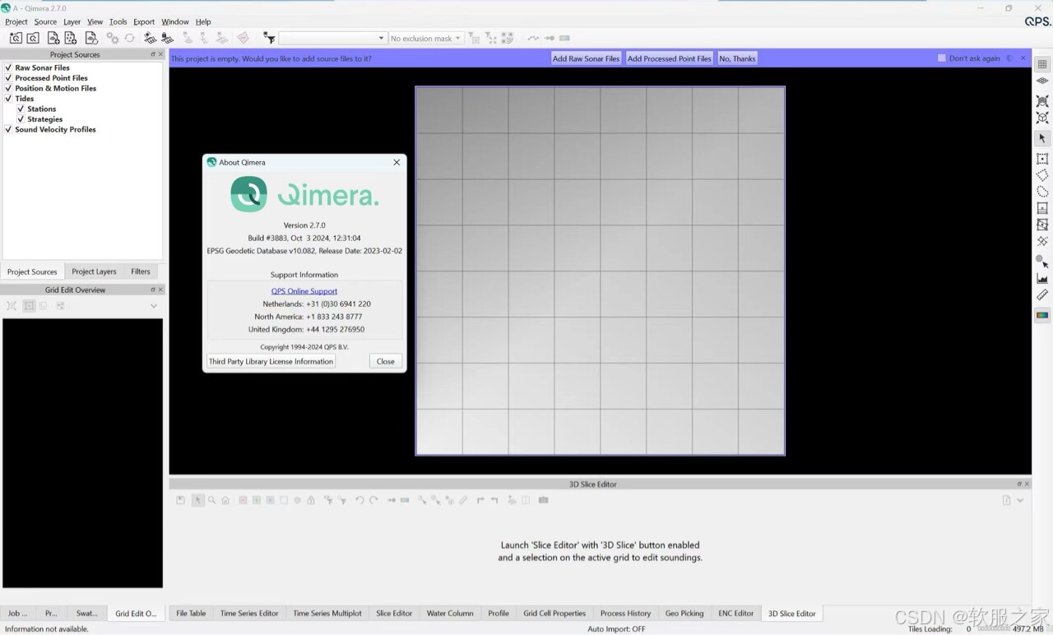Open the ENC Editor tab
The width and height of the screenshot is (1053, 635).
click(x=735, y=613)
